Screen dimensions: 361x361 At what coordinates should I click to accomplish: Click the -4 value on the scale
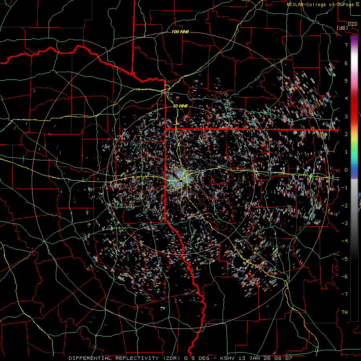(x=345, y=241)
